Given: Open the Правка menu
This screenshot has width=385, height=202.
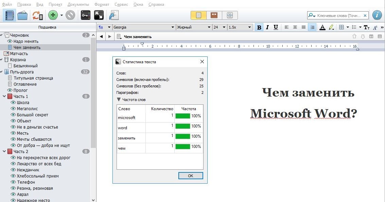Looking at the screenshot, I should pyautogui.click(x=24, y=4).
